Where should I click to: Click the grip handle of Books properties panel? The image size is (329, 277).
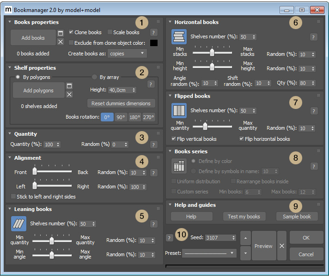pos(158,21)
